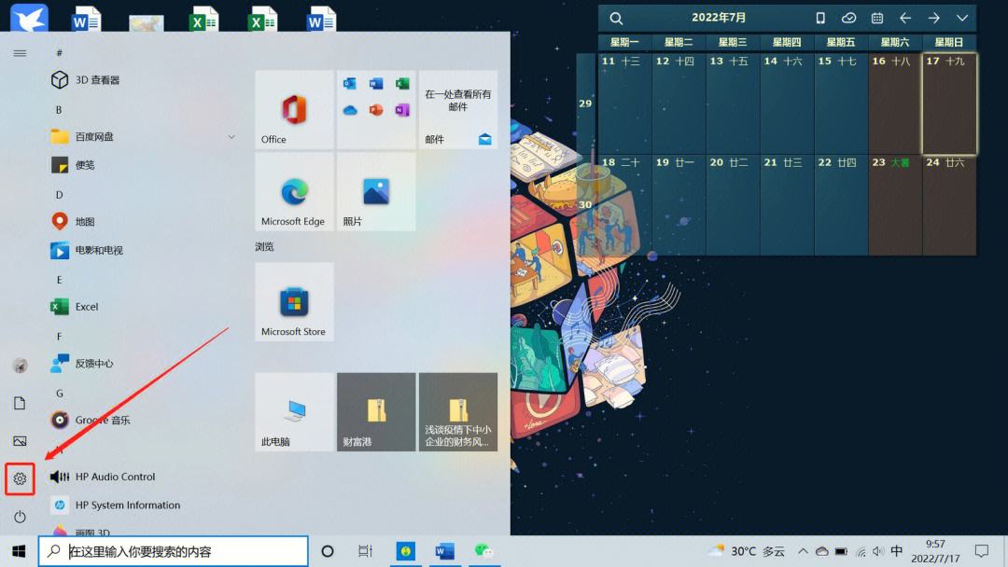The height and width of the screenshot is (567, 1008).
Task: Open WeChat from the taskbar
Action: click(x=483, y=551)
